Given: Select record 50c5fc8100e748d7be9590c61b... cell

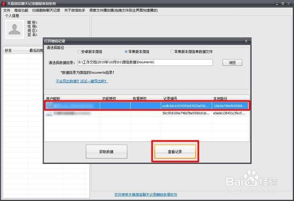Looking at the screenshot, I should (x=186, y=113).
